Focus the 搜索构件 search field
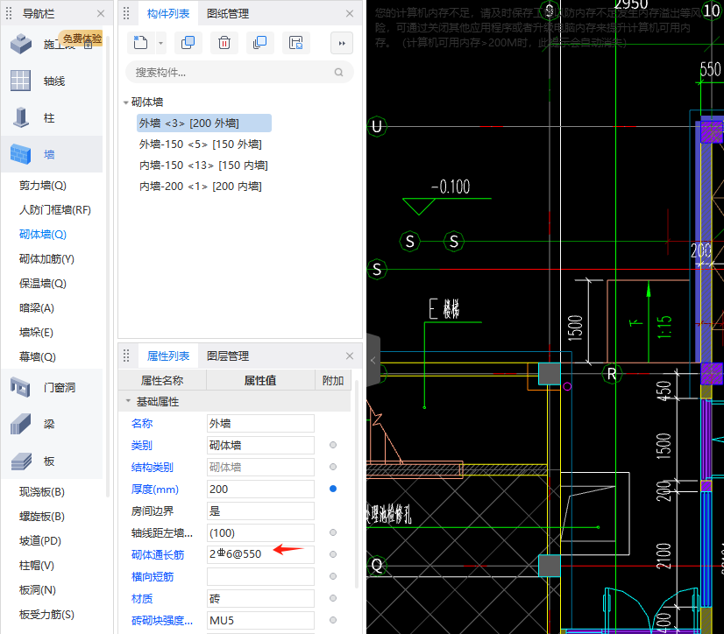Viewport: 724px width, 634px height. pos(239,73)
